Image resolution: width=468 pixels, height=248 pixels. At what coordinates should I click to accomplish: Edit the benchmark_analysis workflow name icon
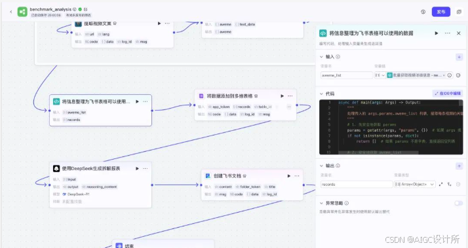point(86,9)
